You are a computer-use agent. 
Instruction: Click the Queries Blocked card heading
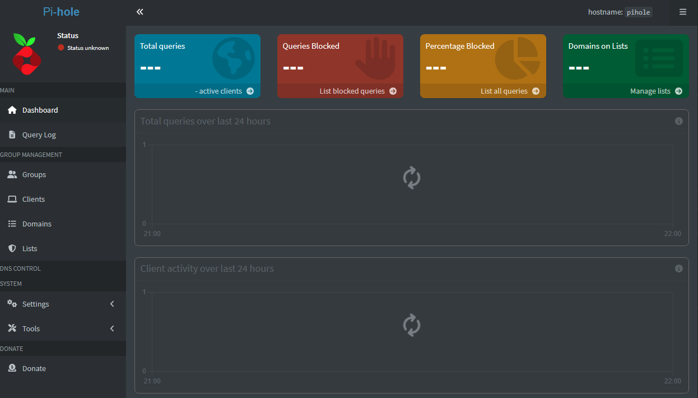coord(311,46)
